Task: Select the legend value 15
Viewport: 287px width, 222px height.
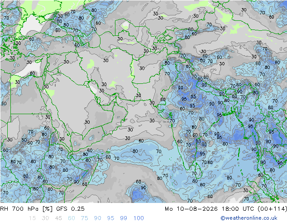Action: (x=32, y=218)
